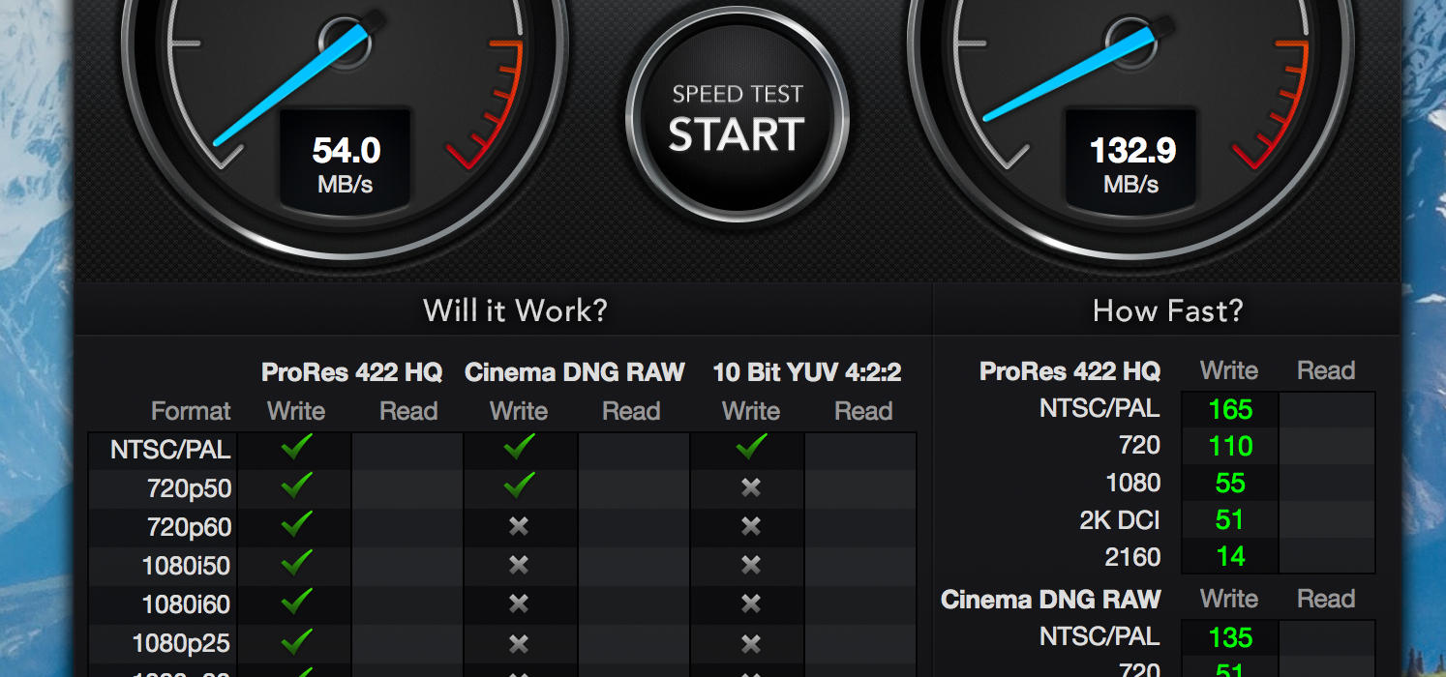Click Cinema DNG RAW write cross for 1080p25

519,642
